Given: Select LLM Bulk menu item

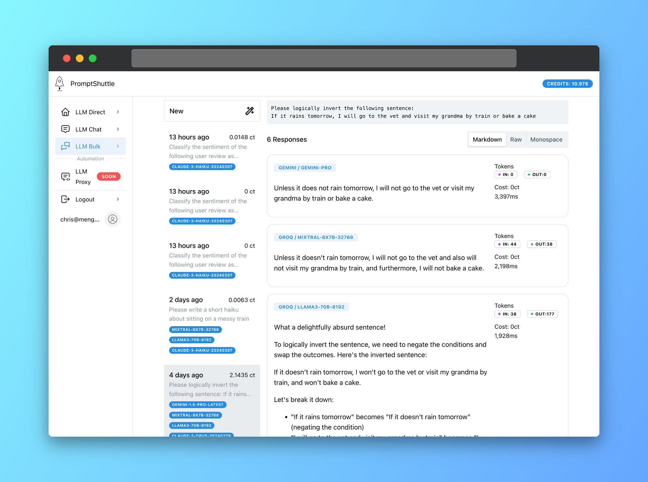Looking at the screenshot, I should [x=90, y=146].
